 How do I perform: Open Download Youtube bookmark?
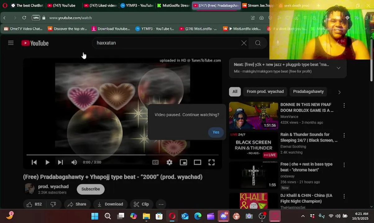pos(111,29)
